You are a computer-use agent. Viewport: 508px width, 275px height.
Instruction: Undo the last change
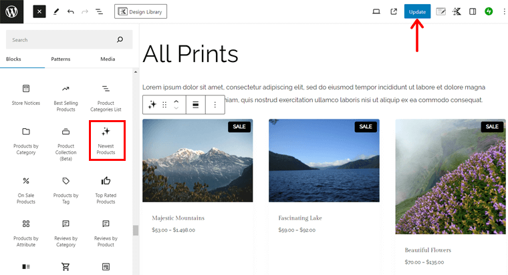pos(71,11)
